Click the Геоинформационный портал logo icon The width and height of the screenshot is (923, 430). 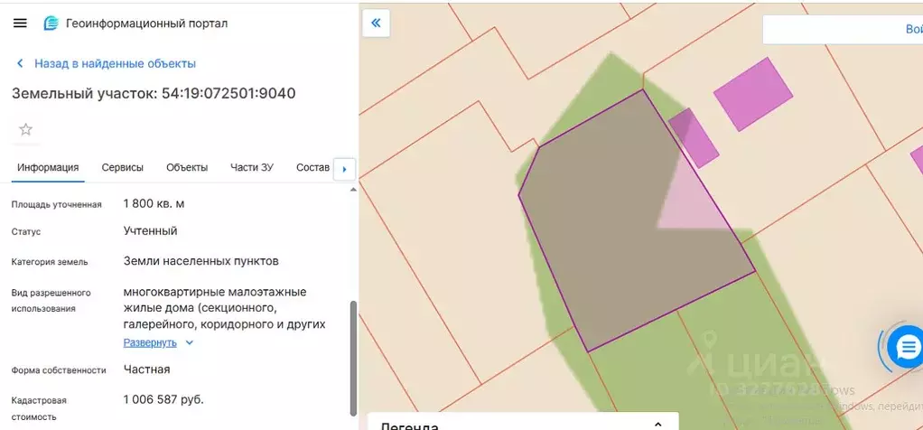click(x=51, y=23)
